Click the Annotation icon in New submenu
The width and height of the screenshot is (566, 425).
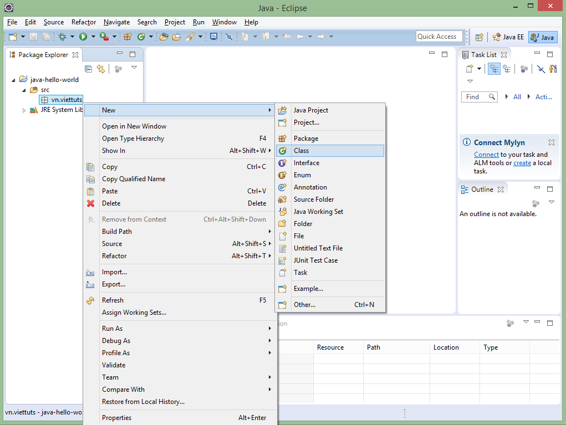click(283, 187)
